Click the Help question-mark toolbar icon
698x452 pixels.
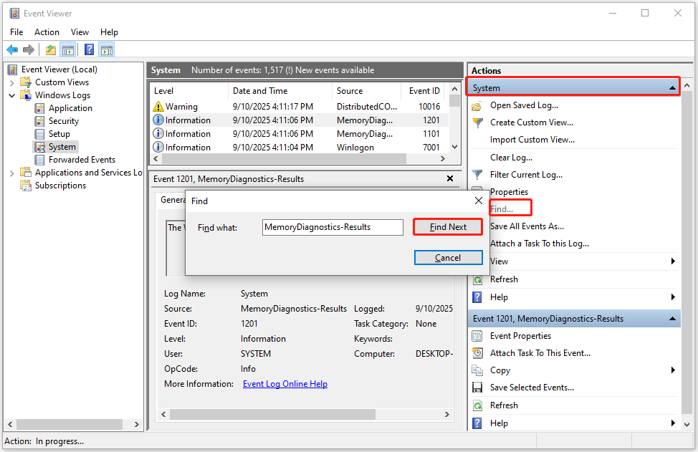tap(87, 49)
